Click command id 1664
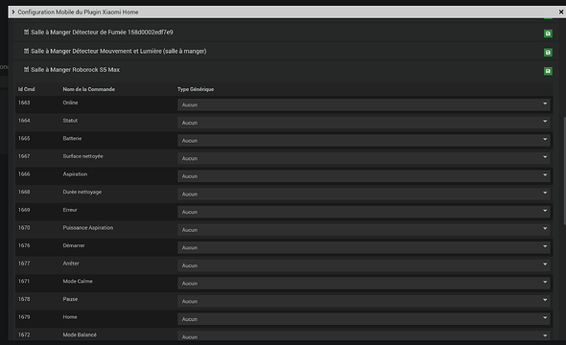The image size is (566, 345). point(24,121)
